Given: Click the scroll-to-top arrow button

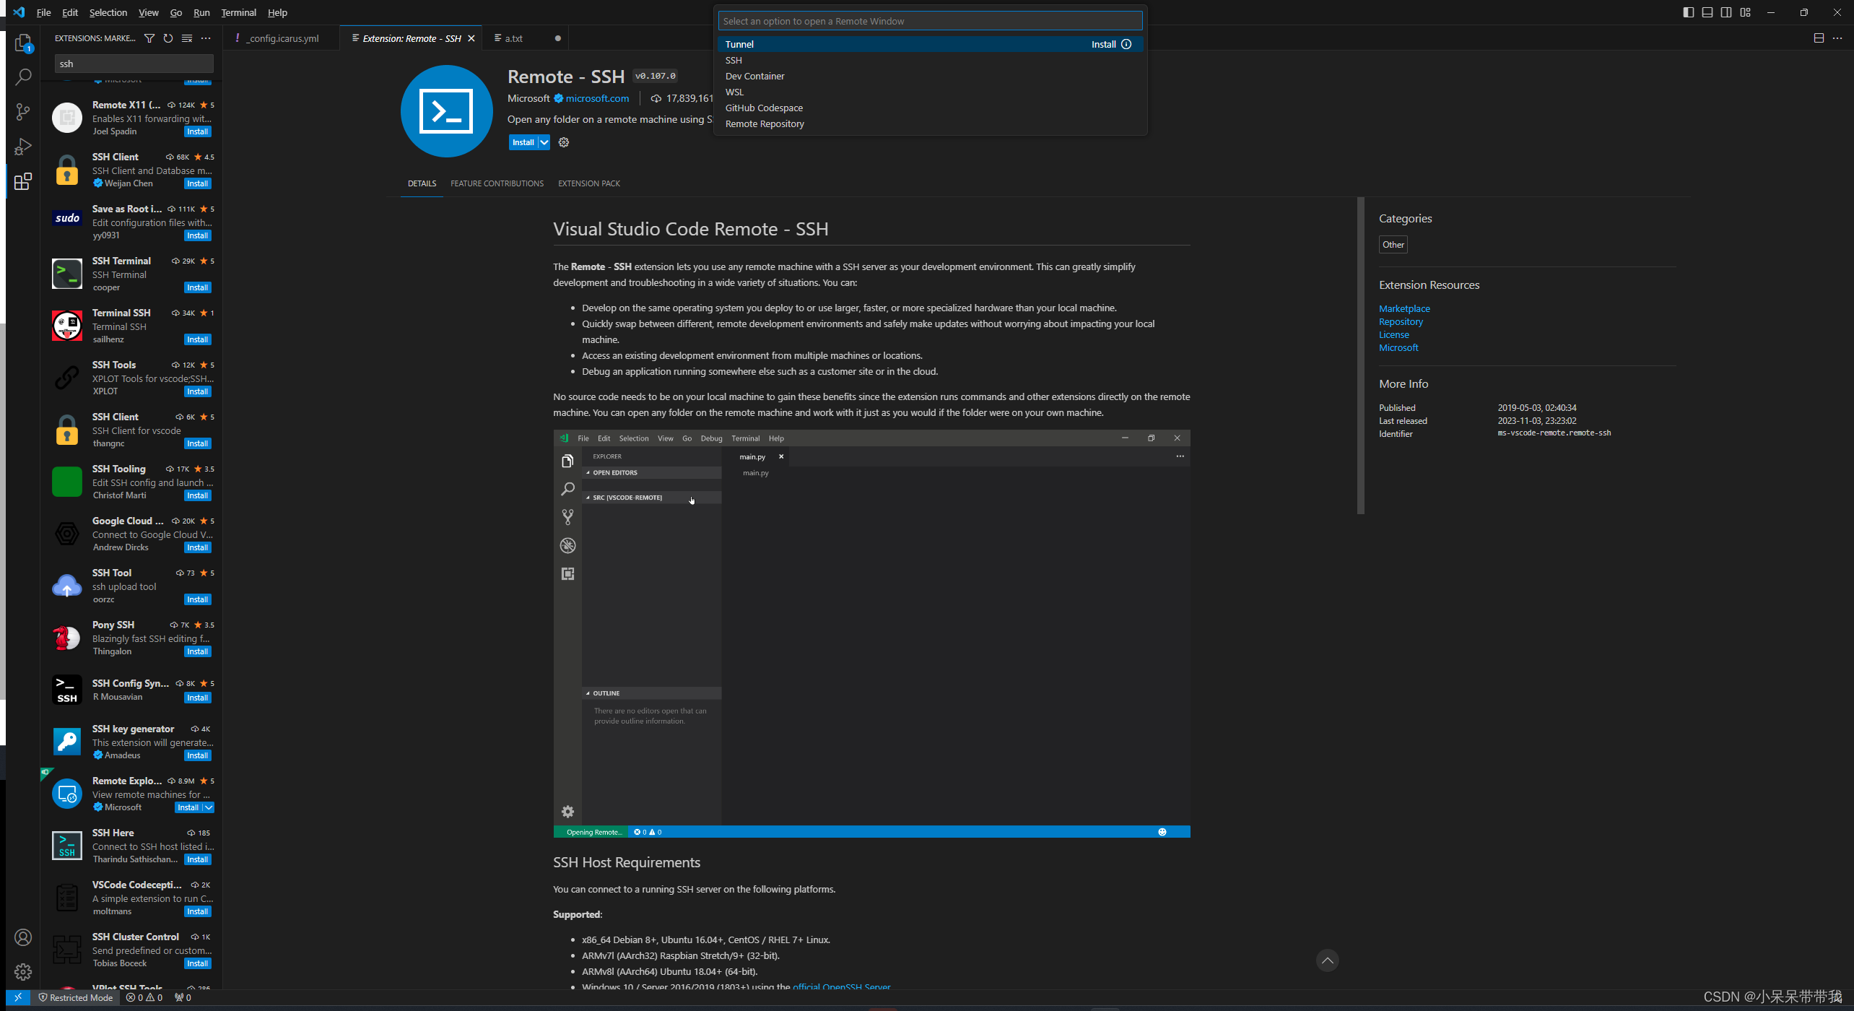Looking at the screenshot, I should 1327,960.
